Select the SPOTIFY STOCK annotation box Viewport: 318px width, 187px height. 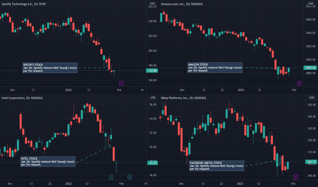pyautogui.click(x=50, y=68)
